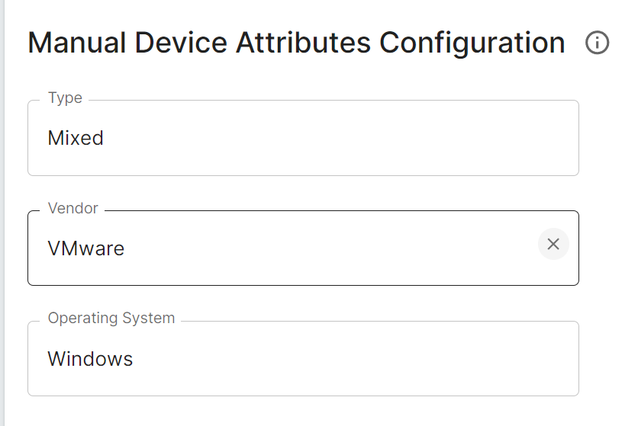This screenshot has width=638, height=426.
Task: Click the Type field label
Action: click(x=65, y=98)
